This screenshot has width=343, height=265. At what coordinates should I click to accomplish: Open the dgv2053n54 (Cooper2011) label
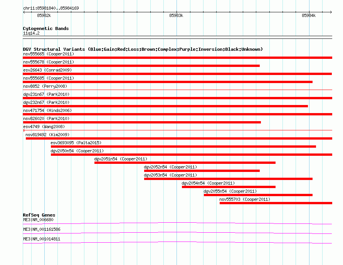[x=170, y=175]
